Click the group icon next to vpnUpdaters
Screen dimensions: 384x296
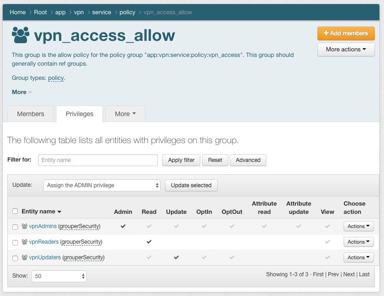click(x=25, y=257)
